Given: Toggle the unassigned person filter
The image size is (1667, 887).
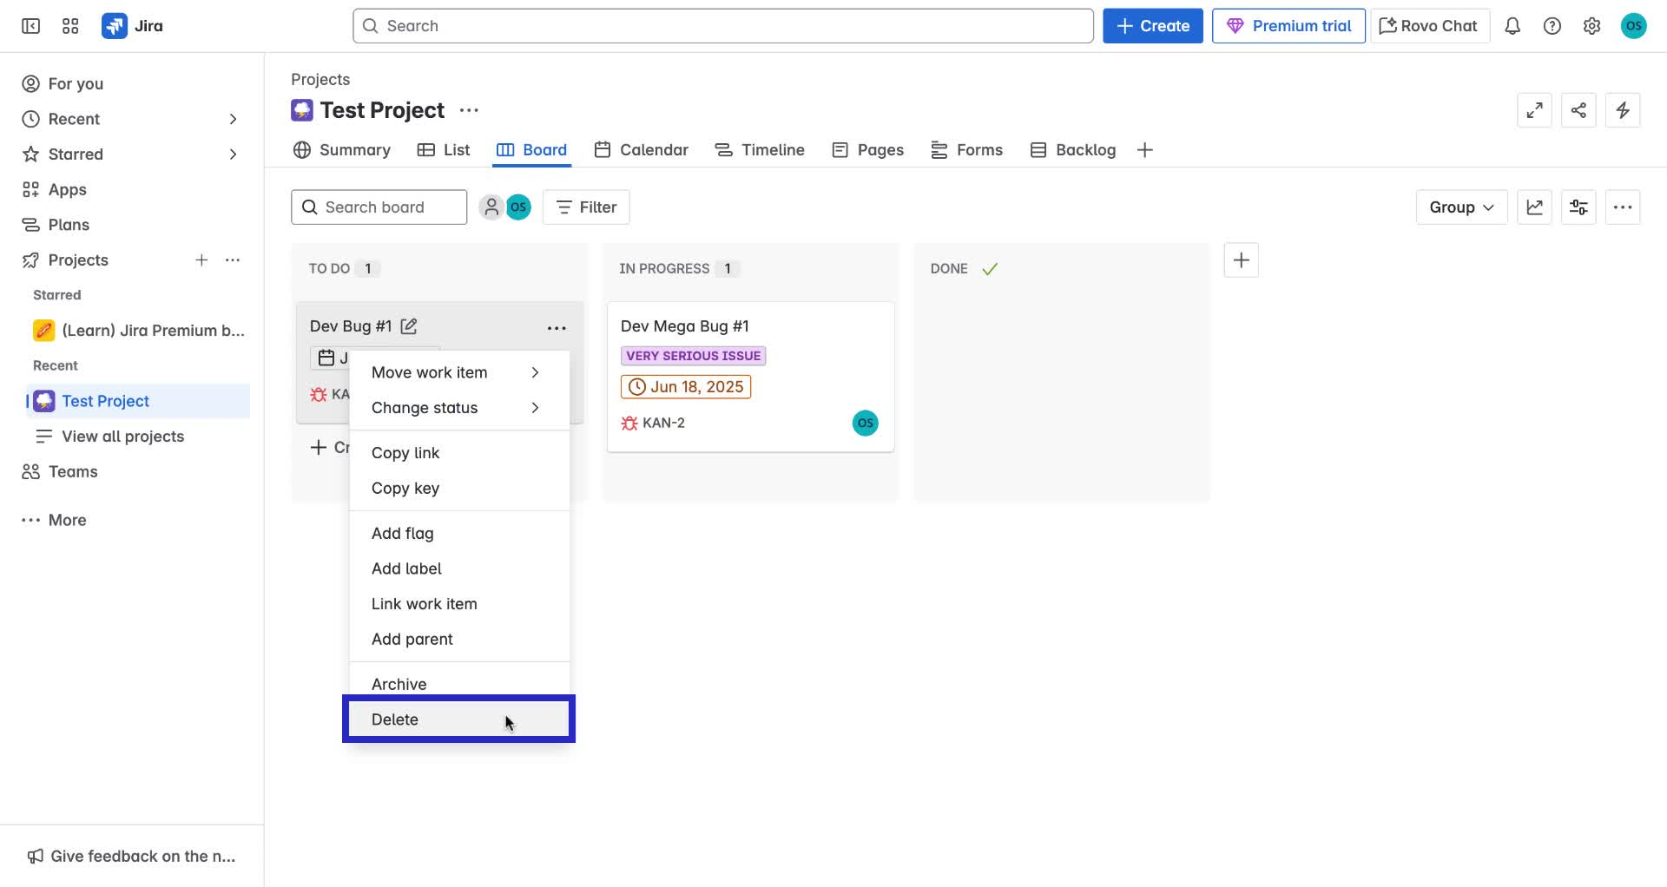Looking at the screenshot, I should coord(492,207).
